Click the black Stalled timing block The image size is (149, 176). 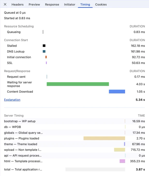tap(44, 46)
